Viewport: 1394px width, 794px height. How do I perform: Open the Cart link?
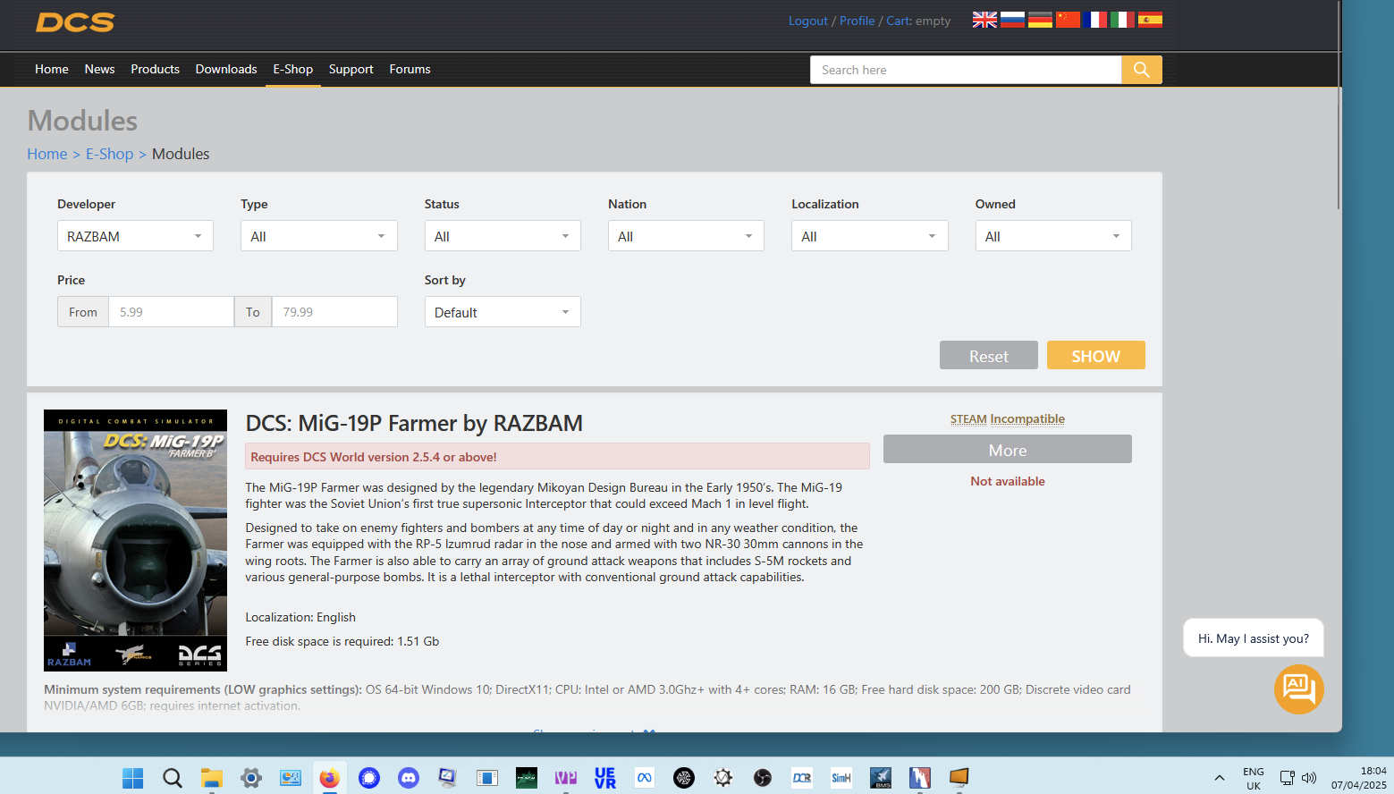(899, 21)
